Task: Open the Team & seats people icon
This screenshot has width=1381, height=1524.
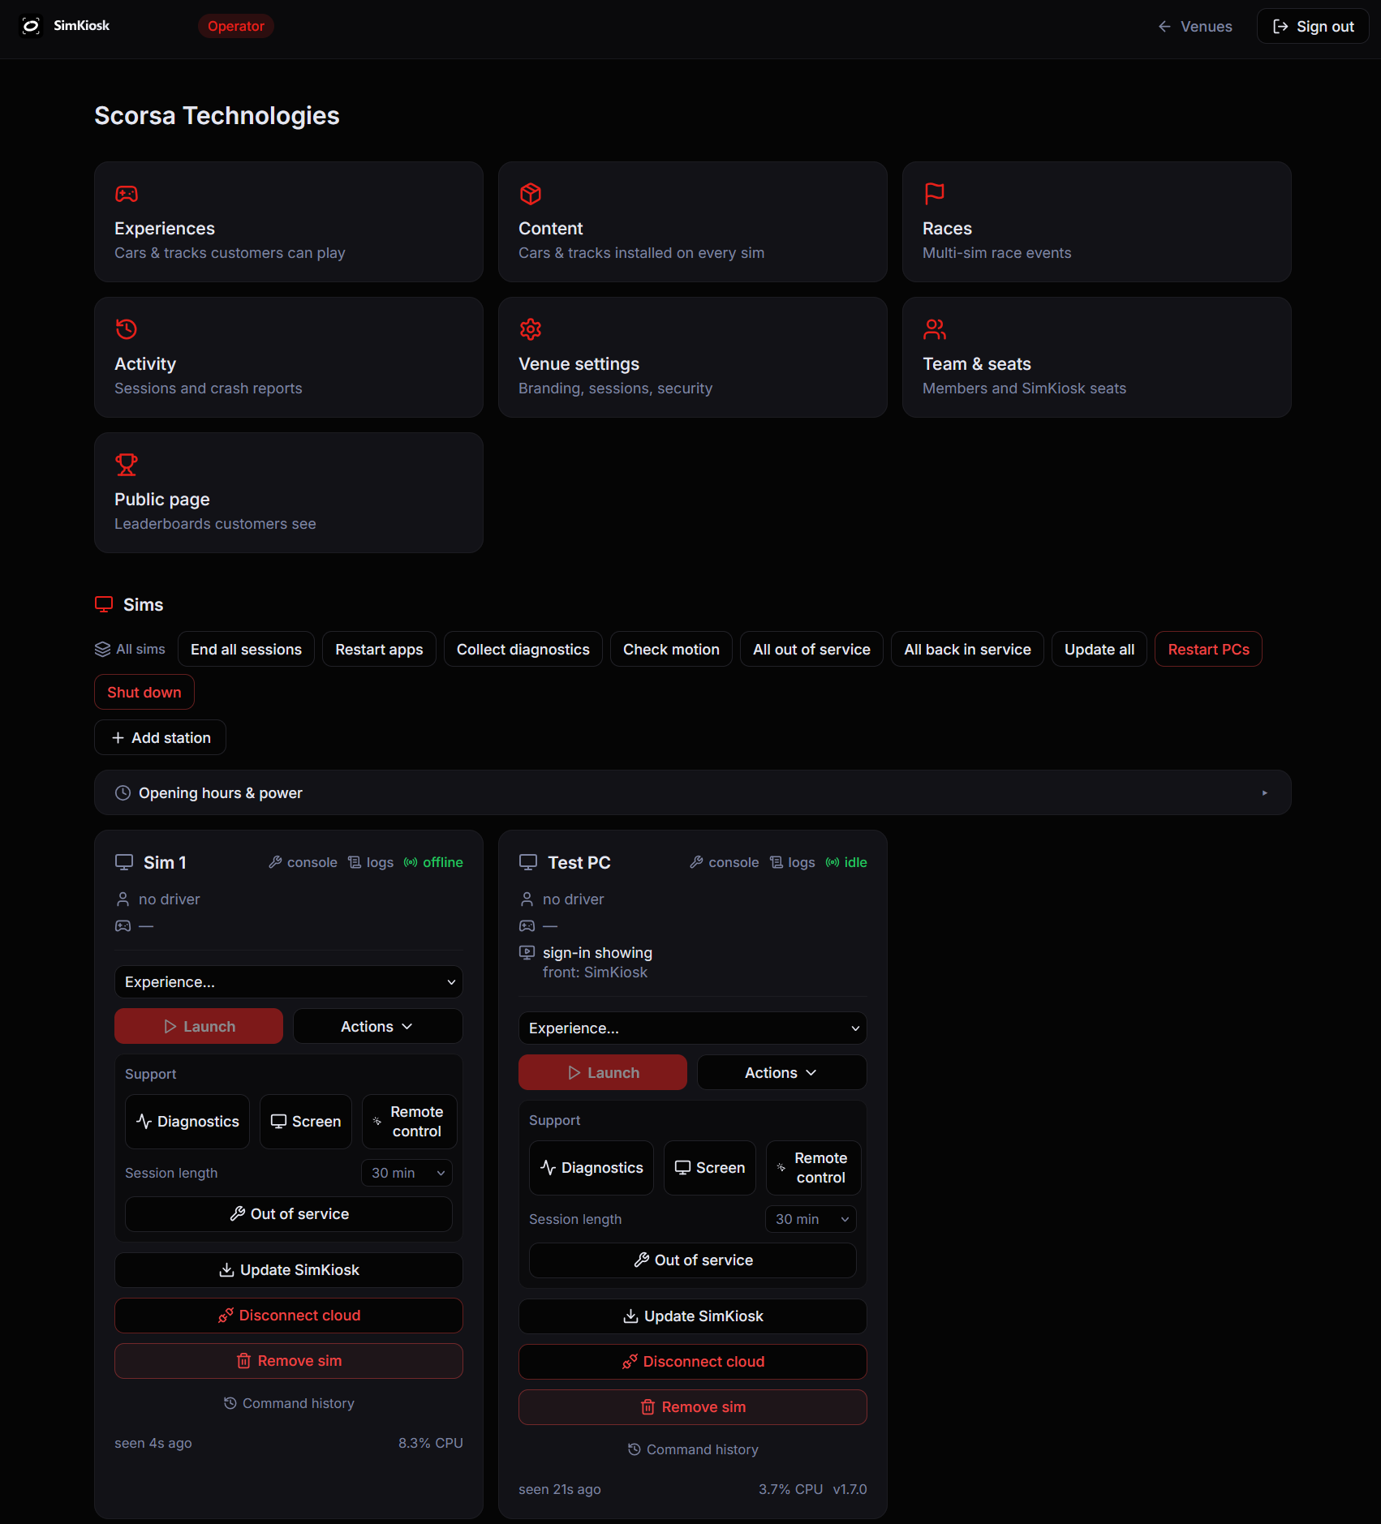Action: (x=935, y=329)
